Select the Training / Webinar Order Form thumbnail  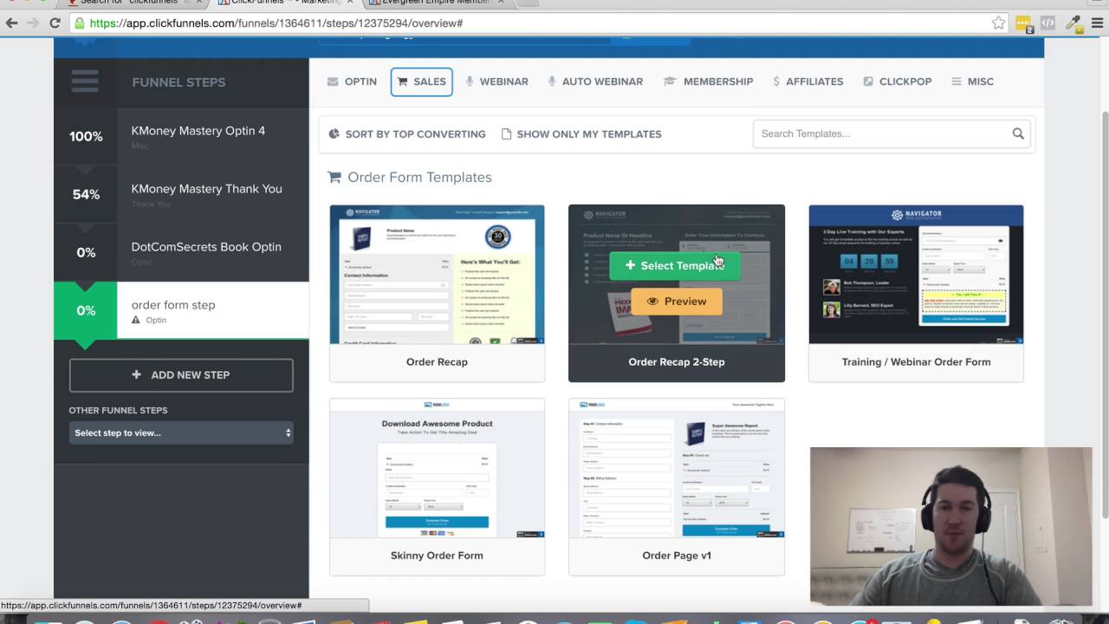click(916, 274)
